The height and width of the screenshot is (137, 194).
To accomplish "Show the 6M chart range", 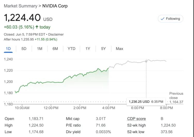I will pyautogui.click(x=55, y=49).
